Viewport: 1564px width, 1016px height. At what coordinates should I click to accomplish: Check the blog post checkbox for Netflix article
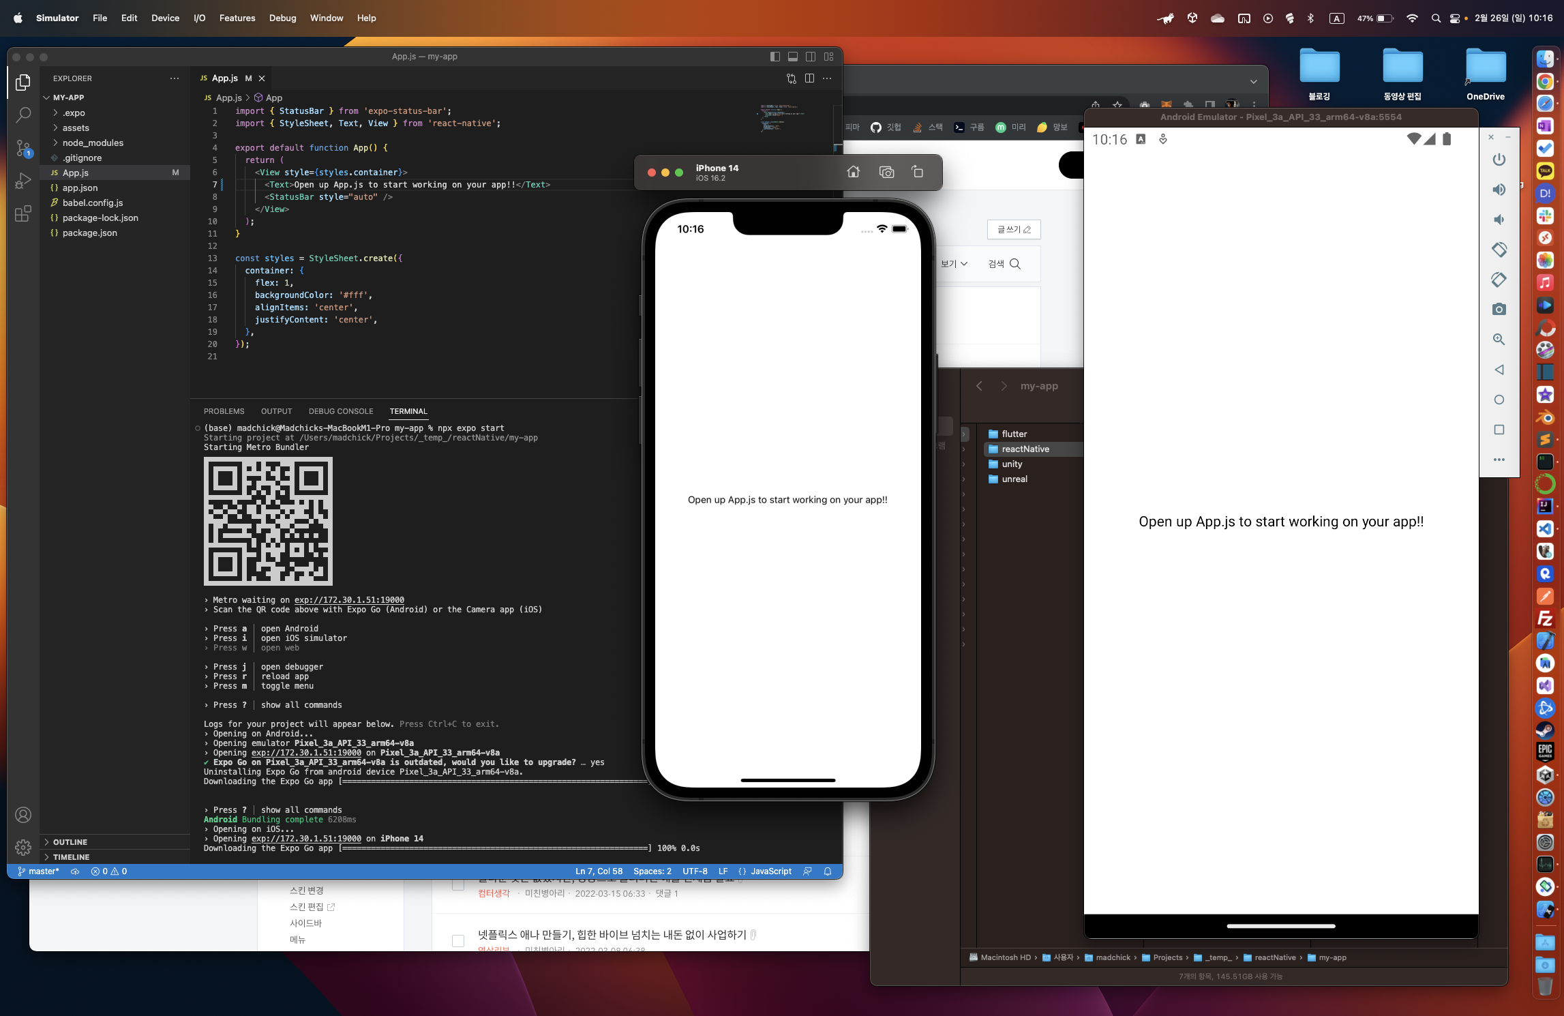458,941
